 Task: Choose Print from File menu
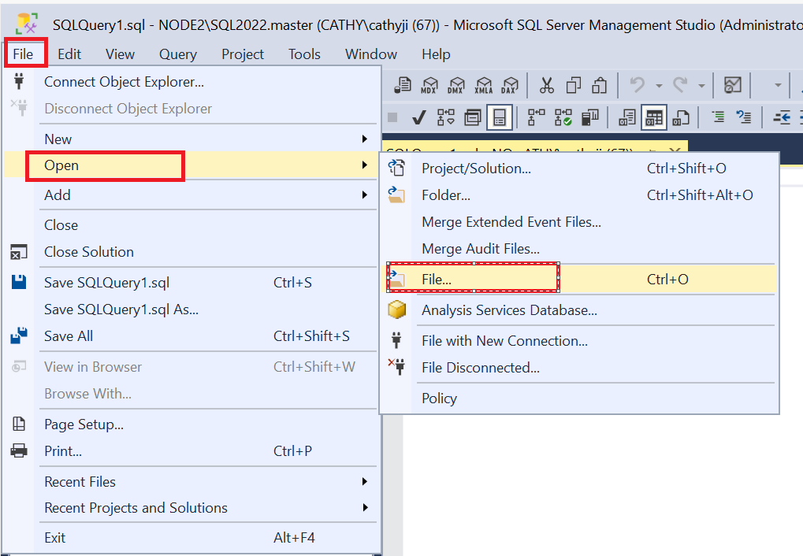click(x=191, y=451)
